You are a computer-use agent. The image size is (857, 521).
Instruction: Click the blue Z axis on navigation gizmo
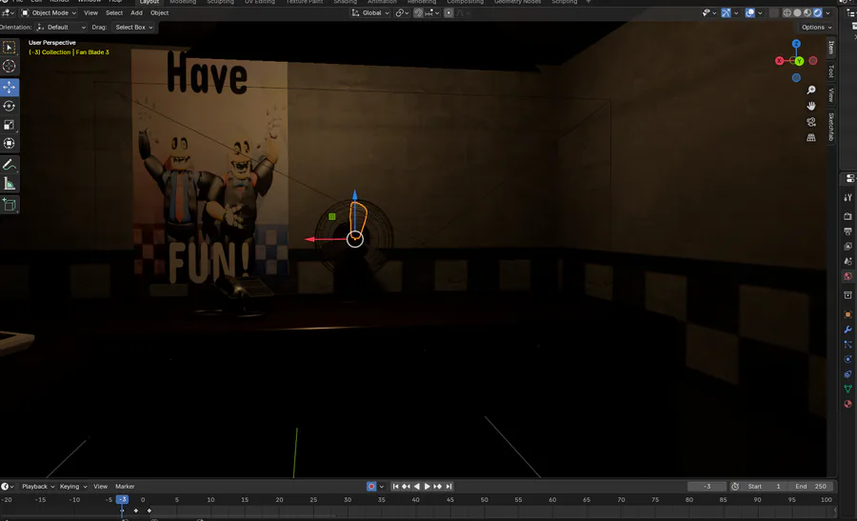(x=796, y=44)
